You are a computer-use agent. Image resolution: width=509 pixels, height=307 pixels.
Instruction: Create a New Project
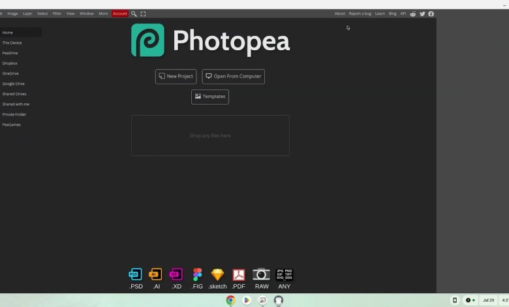176,76
